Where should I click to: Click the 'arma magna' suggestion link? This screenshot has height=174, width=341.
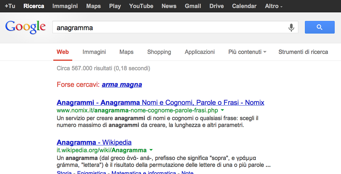pyautogui.click(x=122, y=85)
